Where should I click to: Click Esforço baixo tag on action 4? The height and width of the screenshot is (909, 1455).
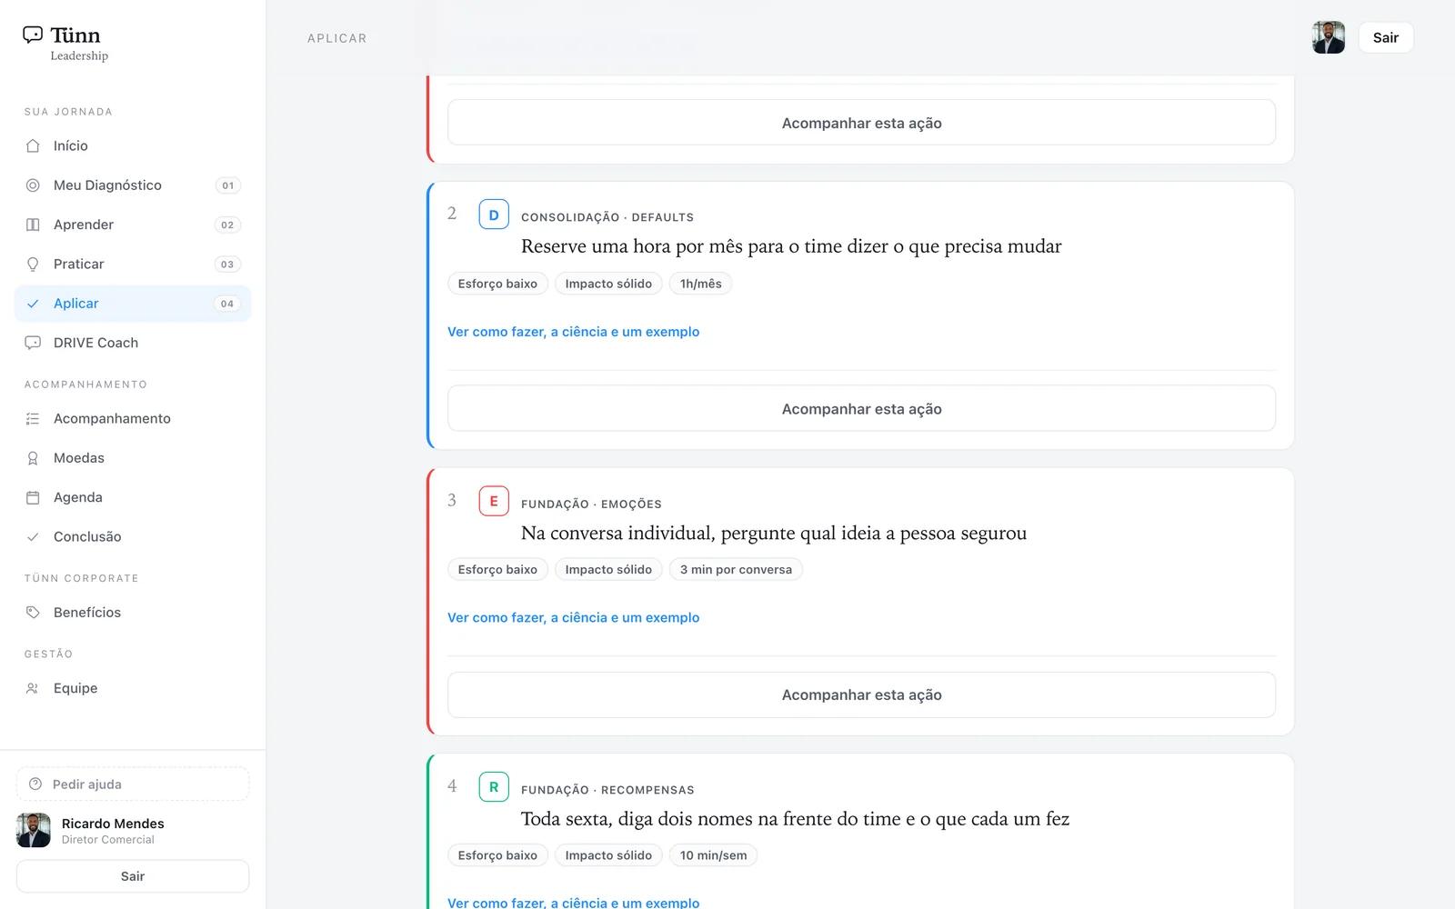(497, 855)
